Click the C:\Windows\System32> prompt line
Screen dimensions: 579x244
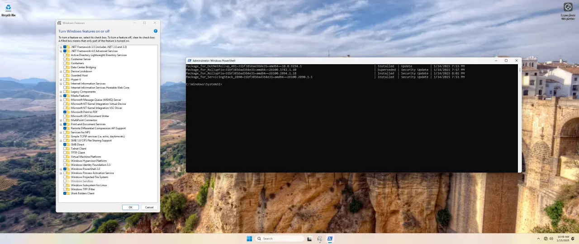pos(204,84)
